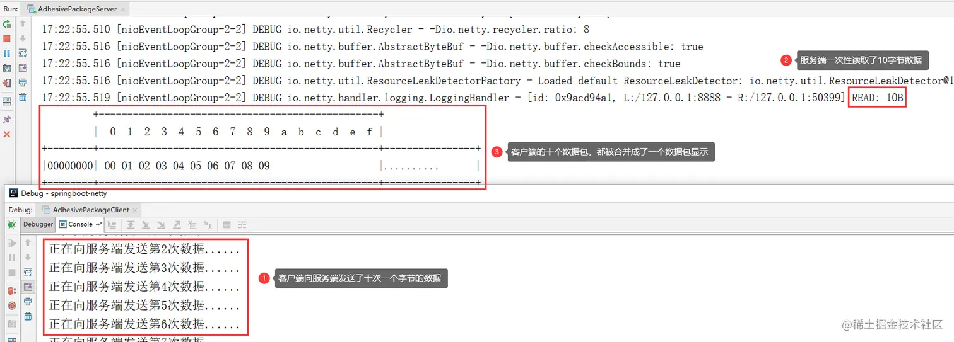Toggle soft-wrap in the Debug console
This screenshot has width=954, height=342.
coord(28,272)
